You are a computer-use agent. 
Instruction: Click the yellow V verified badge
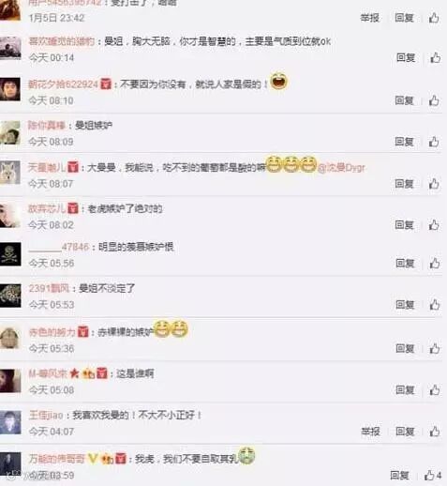tap(93, 459)
